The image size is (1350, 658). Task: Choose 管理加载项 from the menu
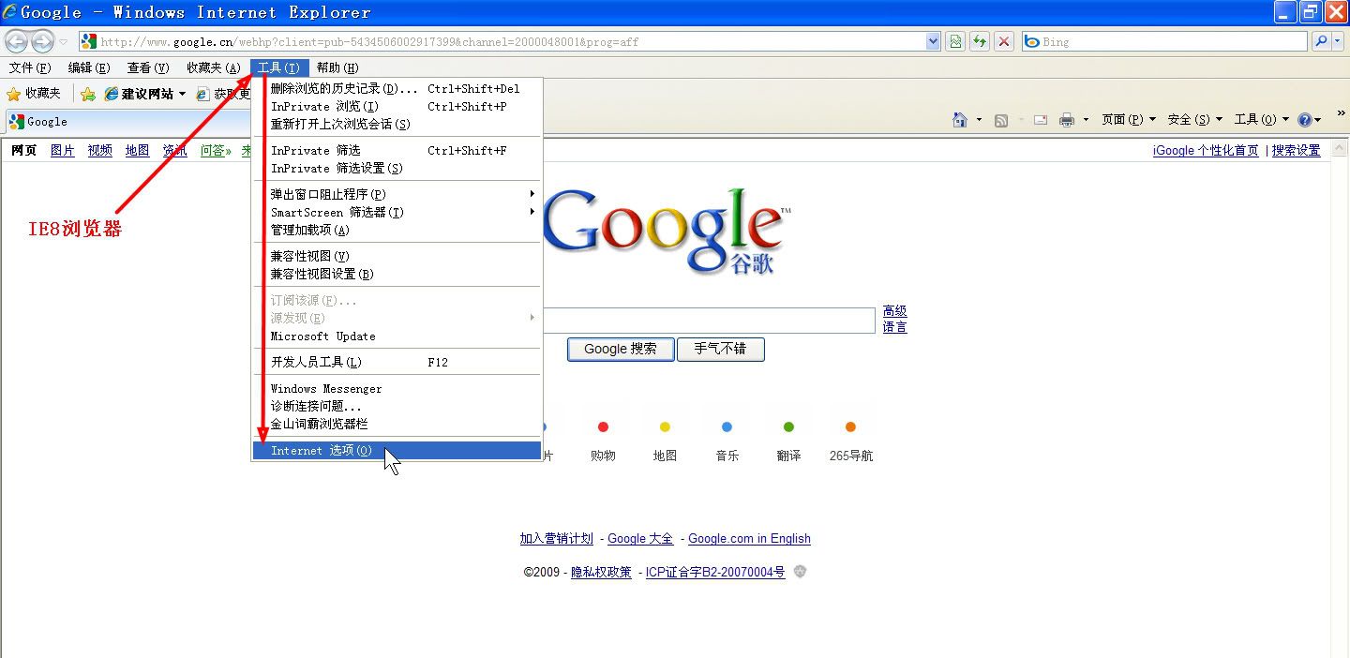(x=397, y=230)
